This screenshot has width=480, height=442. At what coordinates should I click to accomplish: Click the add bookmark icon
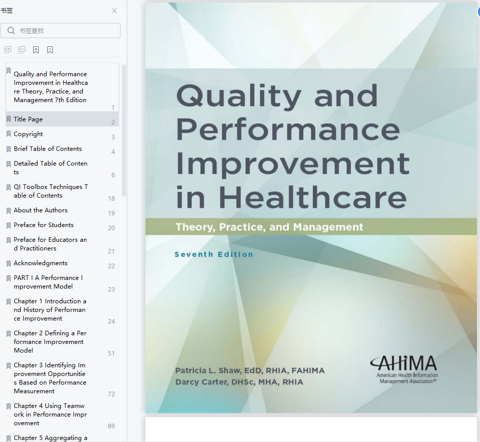click(36, 50)
